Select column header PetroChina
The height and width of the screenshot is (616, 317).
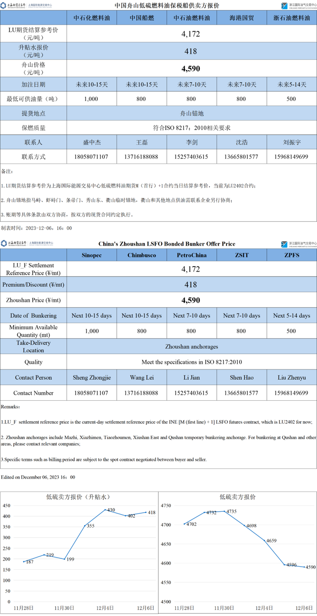tap(192, 255)
